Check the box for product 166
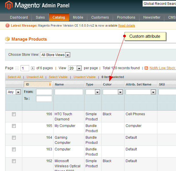The width and height of the screenshot is (176, 171). point(14,114)
